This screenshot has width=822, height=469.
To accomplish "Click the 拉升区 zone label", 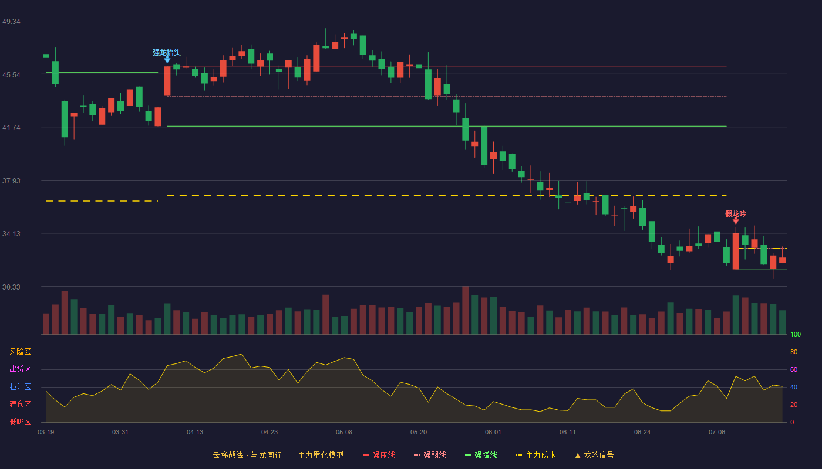I will (x=20, y=387).
